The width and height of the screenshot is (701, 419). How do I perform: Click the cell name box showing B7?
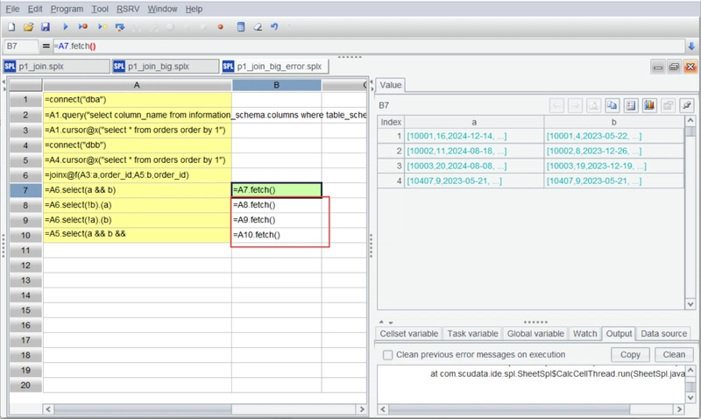21,46
